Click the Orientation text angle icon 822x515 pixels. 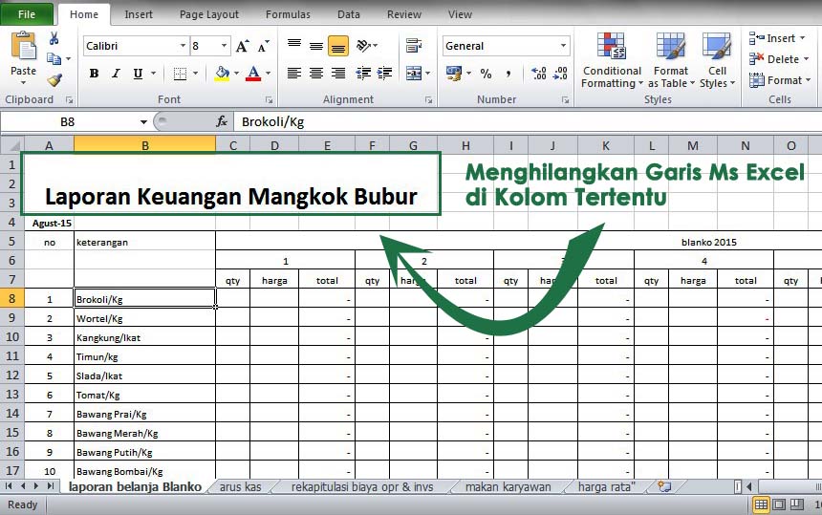(364, 46)
